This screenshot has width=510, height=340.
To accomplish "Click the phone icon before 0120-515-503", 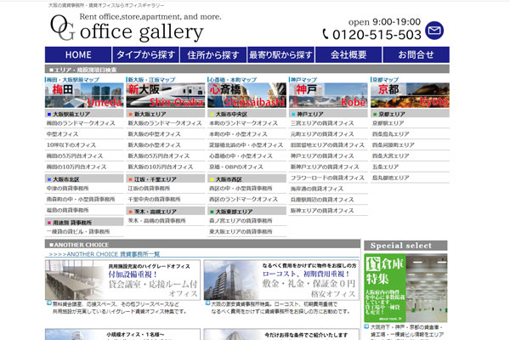I will coord(326,34).
